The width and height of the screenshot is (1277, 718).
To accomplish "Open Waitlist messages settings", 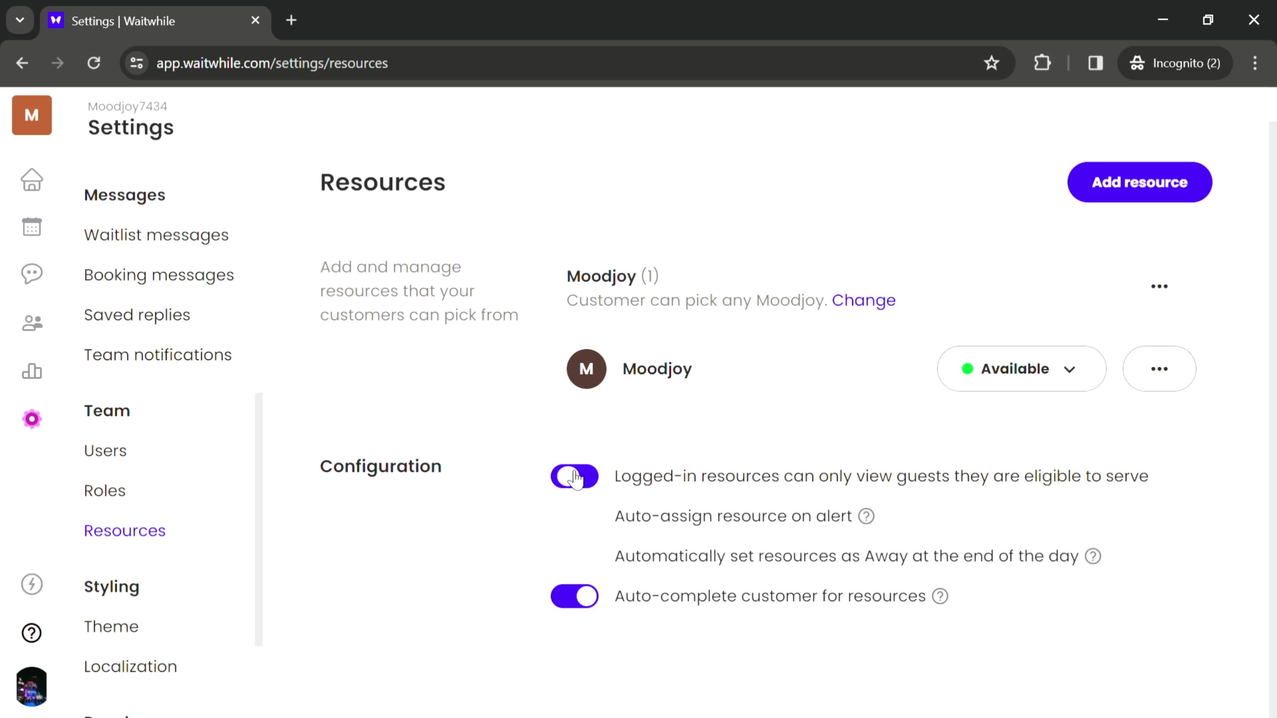I will click(156, 235).
